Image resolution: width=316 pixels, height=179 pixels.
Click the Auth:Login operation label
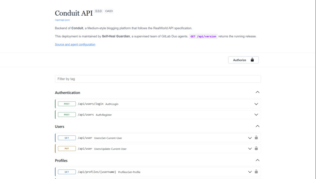pos(112,104)
